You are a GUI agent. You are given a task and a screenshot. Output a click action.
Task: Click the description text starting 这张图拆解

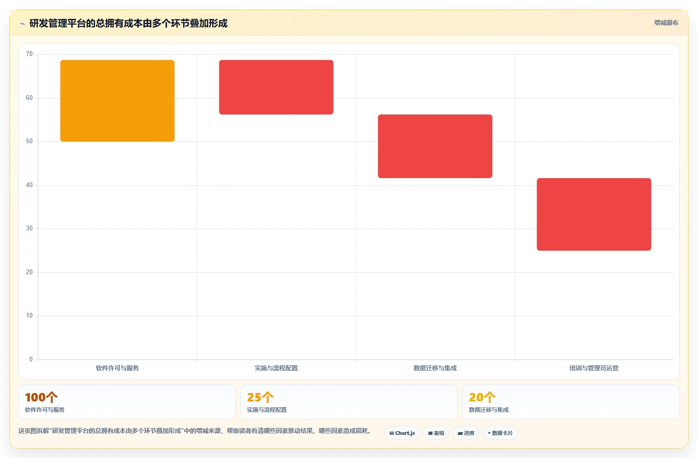tap(196, 431)
